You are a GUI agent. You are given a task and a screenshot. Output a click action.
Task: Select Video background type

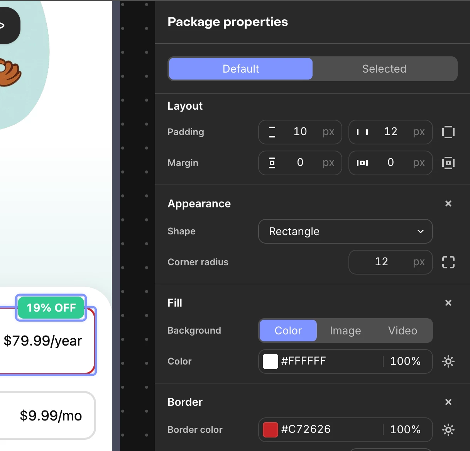[402, 331]
